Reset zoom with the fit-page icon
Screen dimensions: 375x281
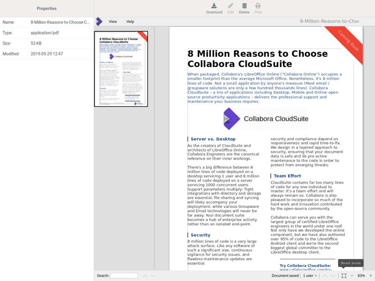click(x=344, y=276)
